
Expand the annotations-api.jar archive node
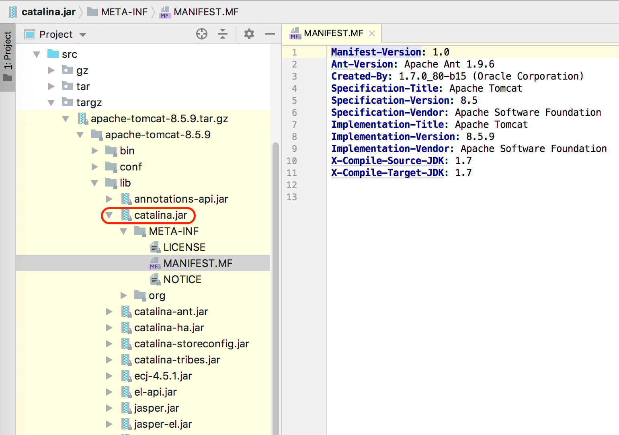click(109, 199)
